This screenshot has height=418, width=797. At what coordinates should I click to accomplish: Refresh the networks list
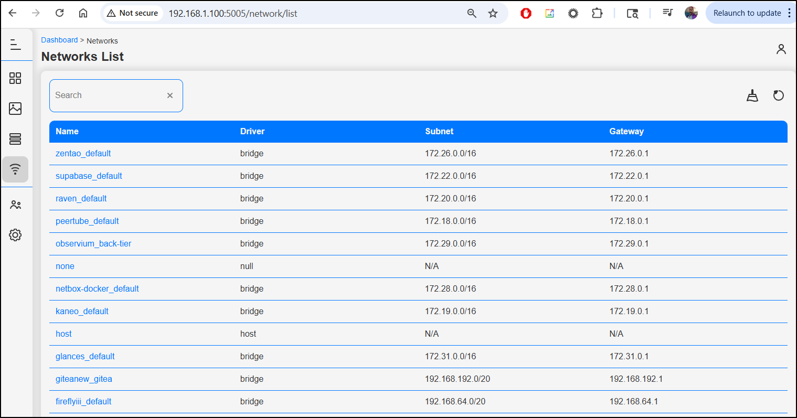(779, 95)
